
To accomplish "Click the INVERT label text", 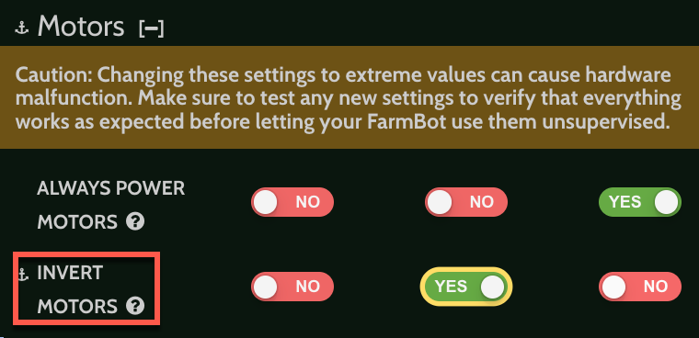I will 70,273.
